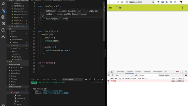188x106 pixels.
Task: Expand the Account / User icon group
Action: click(17, 67)
